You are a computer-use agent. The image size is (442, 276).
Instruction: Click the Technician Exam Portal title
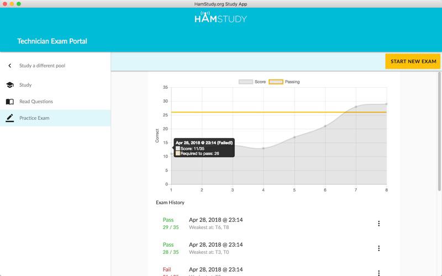click(x=52, y=41)
